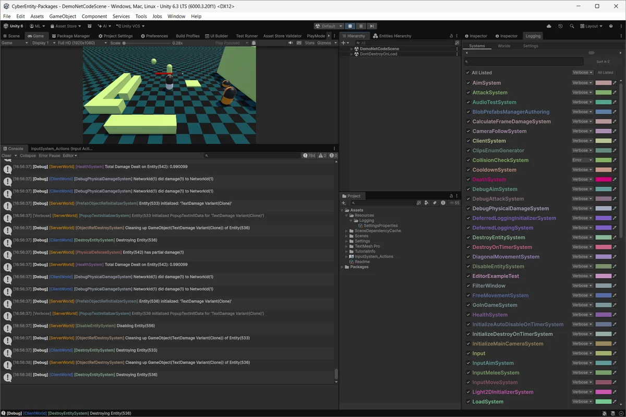
Task: Open the Layout dropdown
Action: pyautogui.click(x=591, y=26)
